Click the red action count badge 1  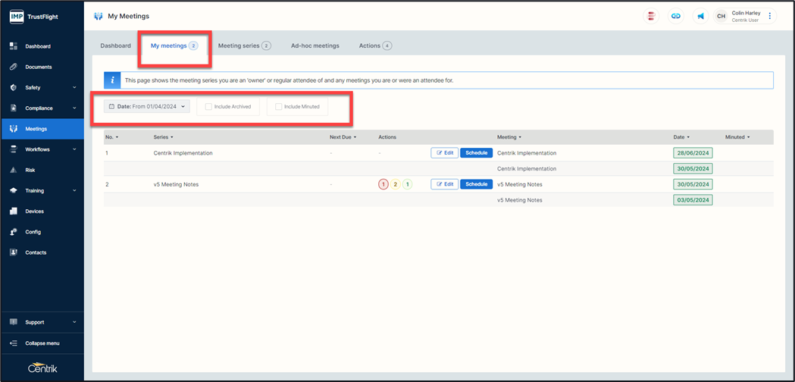(383, 184)
